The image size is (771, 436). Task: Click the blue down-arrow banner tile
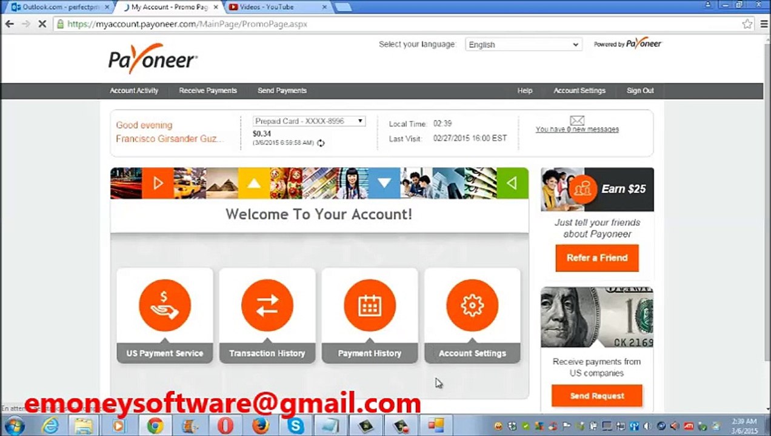pyautogui.click(x=384, y=183)
